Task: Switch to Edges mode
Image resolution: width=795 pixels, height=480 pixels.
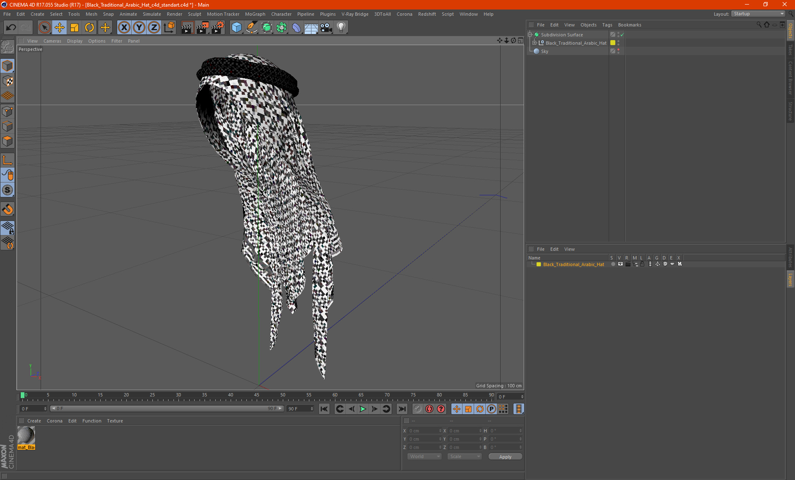Action: point(7,126)
